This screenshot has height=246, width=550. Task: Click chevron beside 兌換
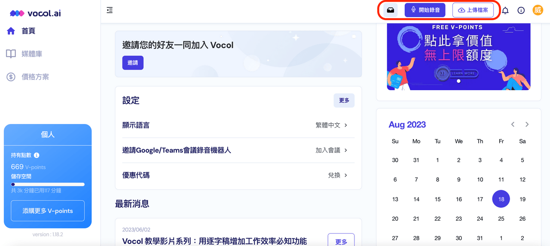click(346, 175)
